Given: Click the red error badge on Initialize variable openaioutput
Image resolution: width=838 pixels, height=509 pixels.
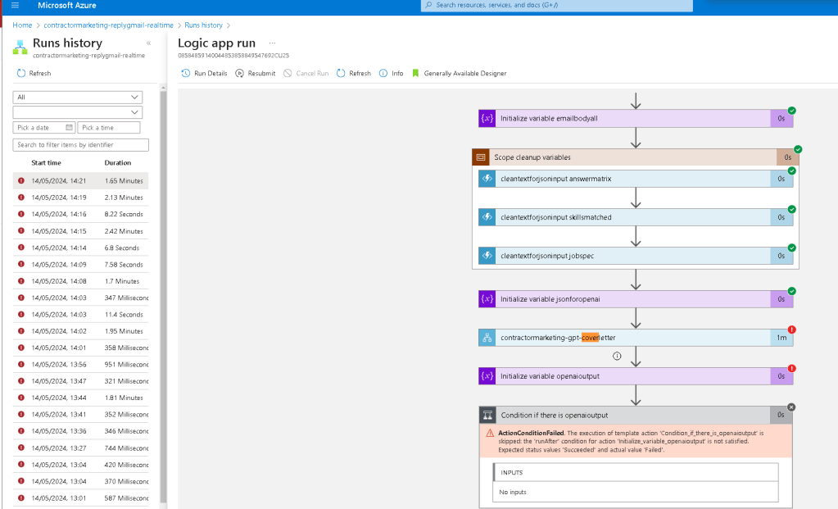Looking at the screenshot, I should click(791, 368).
